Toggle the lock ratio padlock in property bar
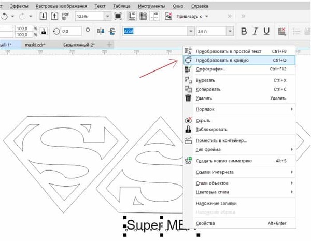 click(x=44, y=31)
